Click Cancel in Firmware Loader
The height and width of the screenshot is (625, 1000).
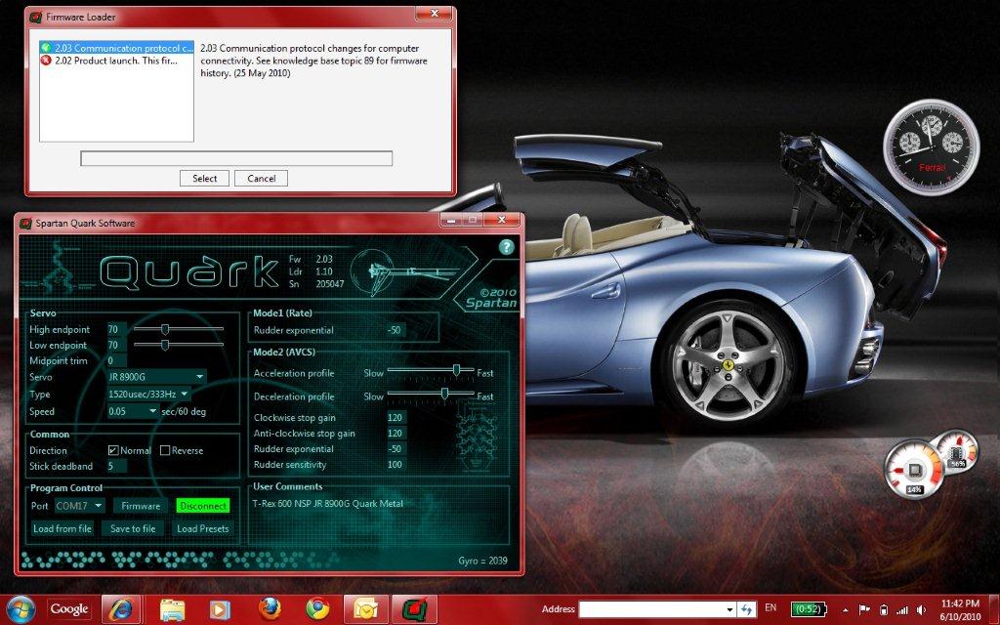[262, 179]
